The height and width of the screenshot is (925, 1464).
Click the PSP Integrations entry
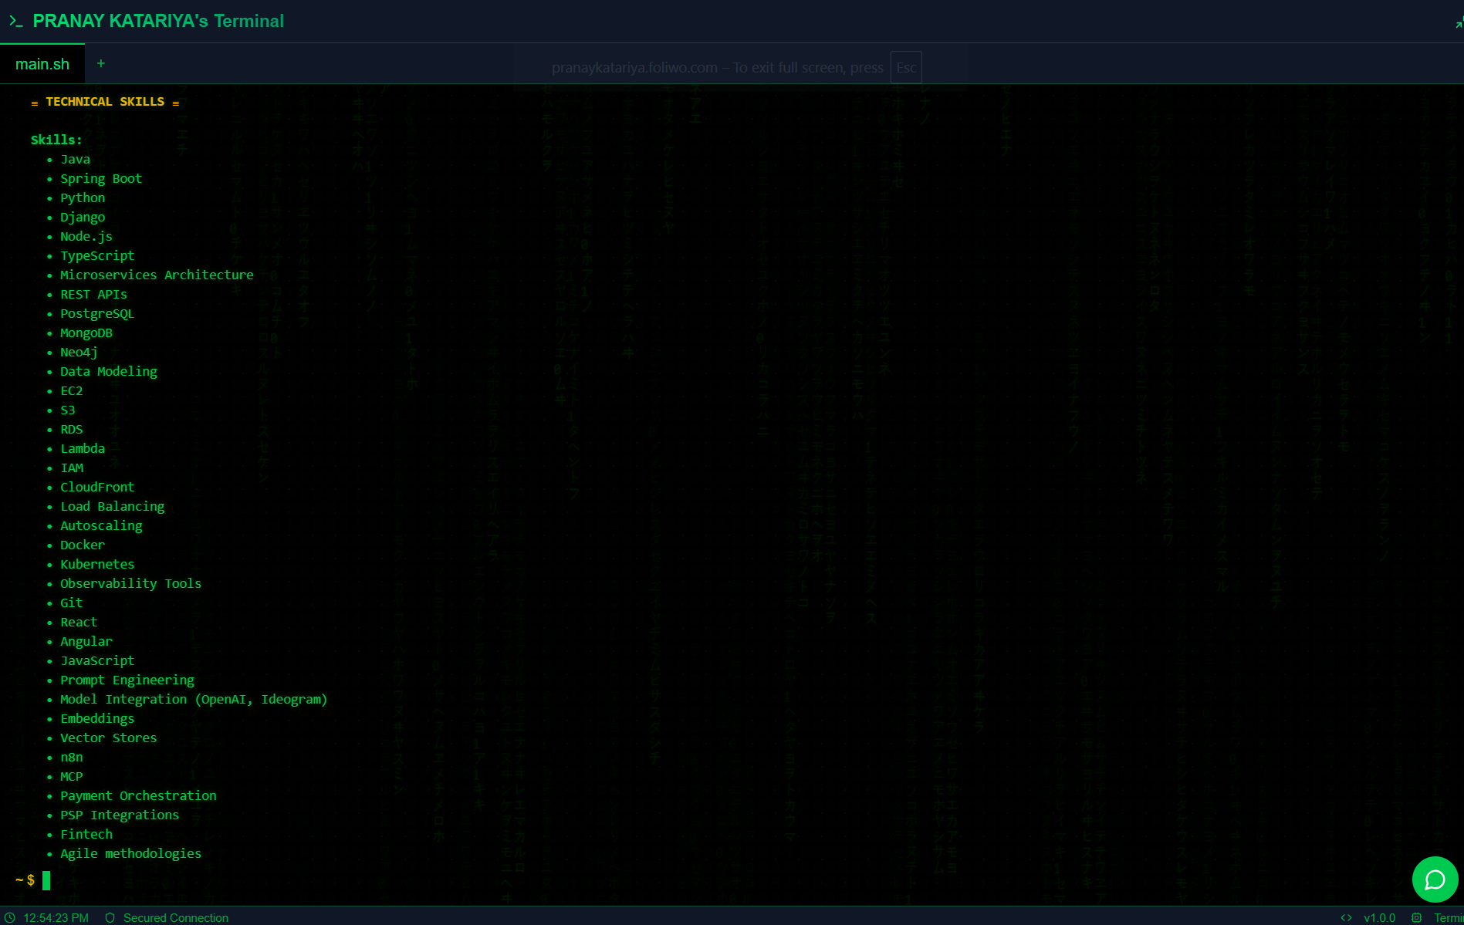pyautogui.click(x=120, y=815)
